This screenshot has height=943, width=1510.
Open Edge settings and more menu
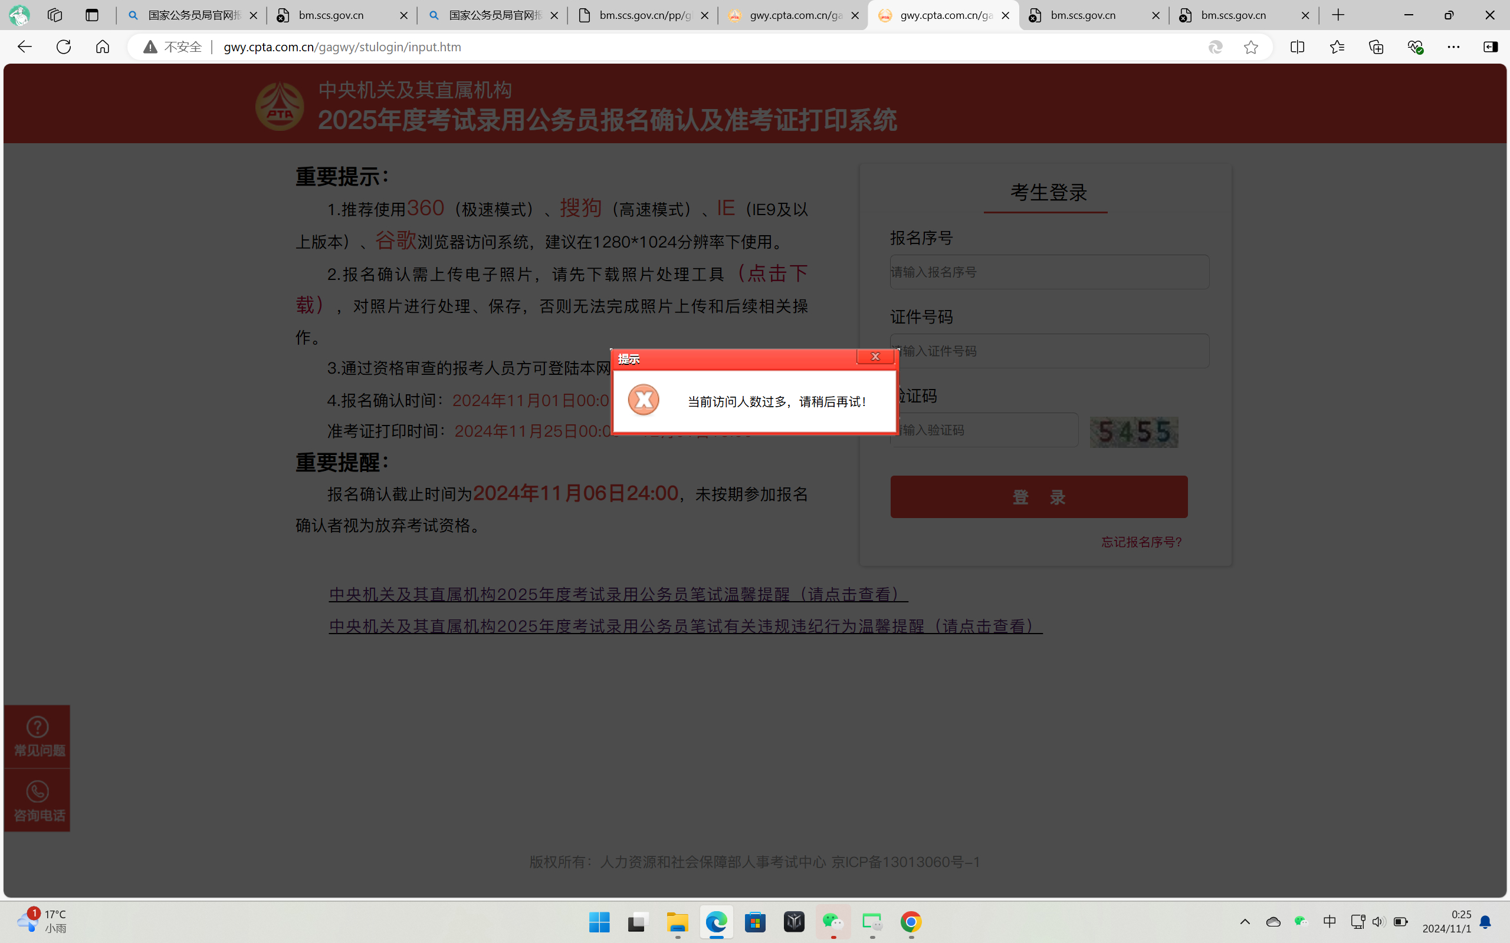[x=1454, y=47]
